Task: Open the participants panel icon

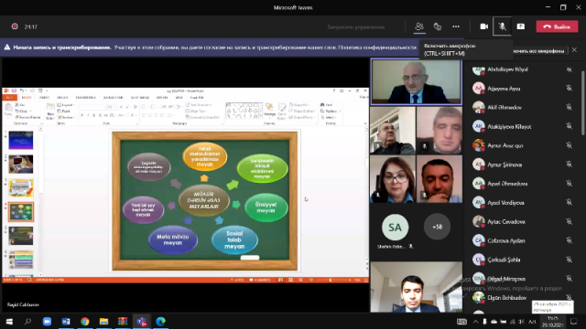Action: pyautogui.click(x=419, y=27)
